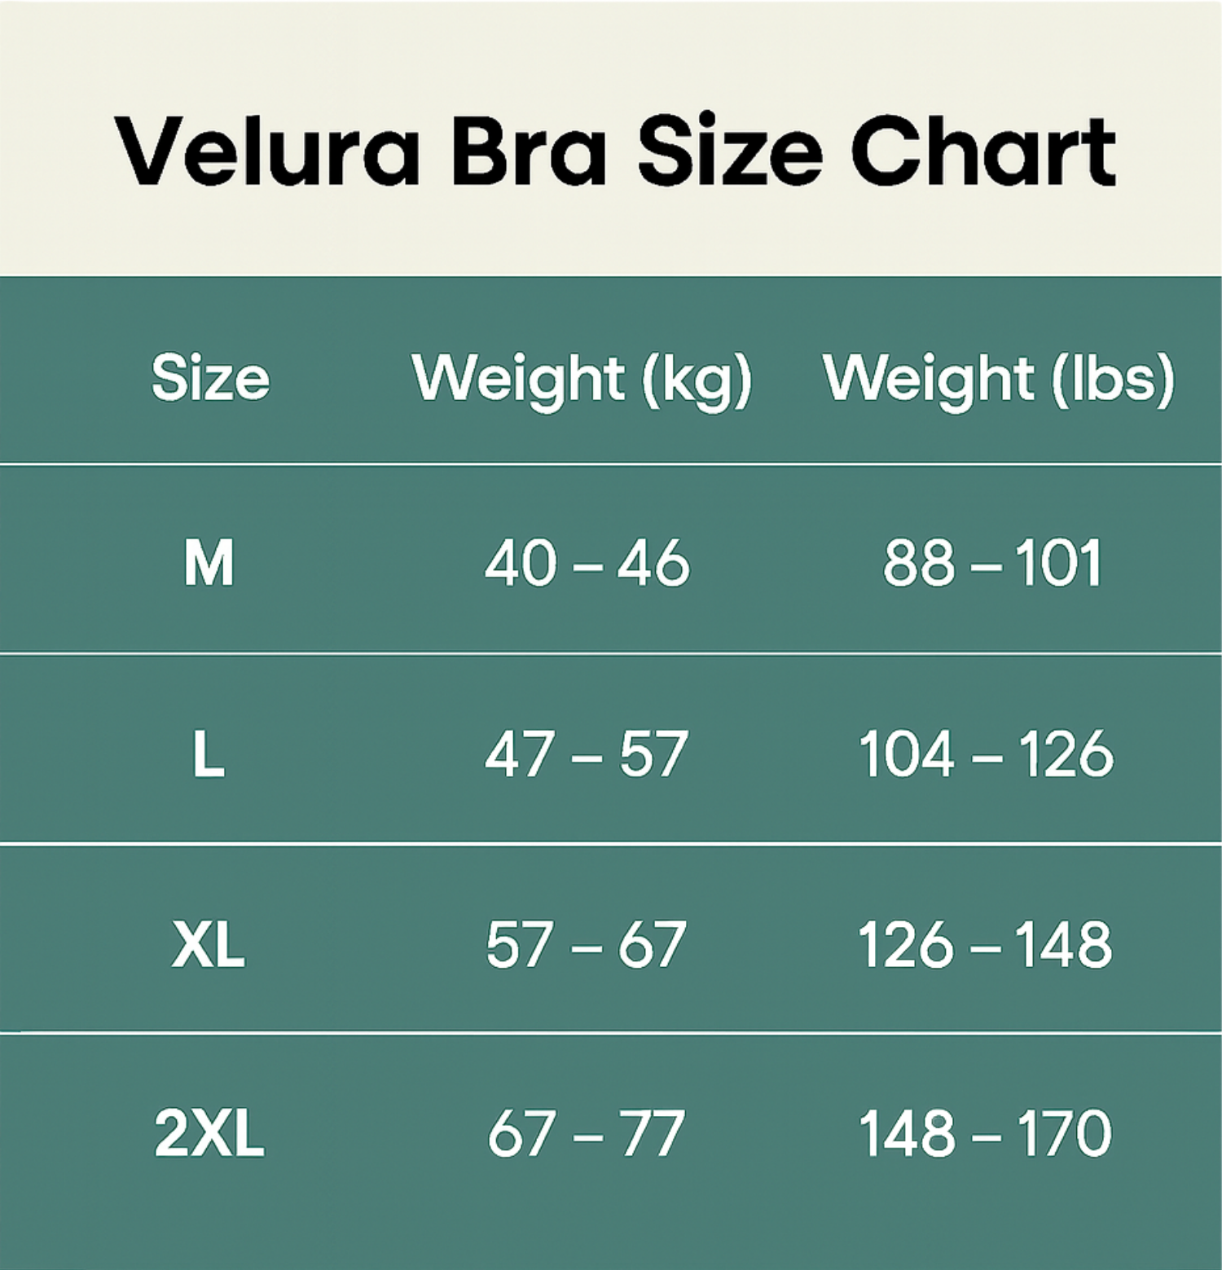The height and width of the screenshot is (1270, 1222).
Task: Click the 148 in the 2XL row
Action: [x=907, y=1133]
